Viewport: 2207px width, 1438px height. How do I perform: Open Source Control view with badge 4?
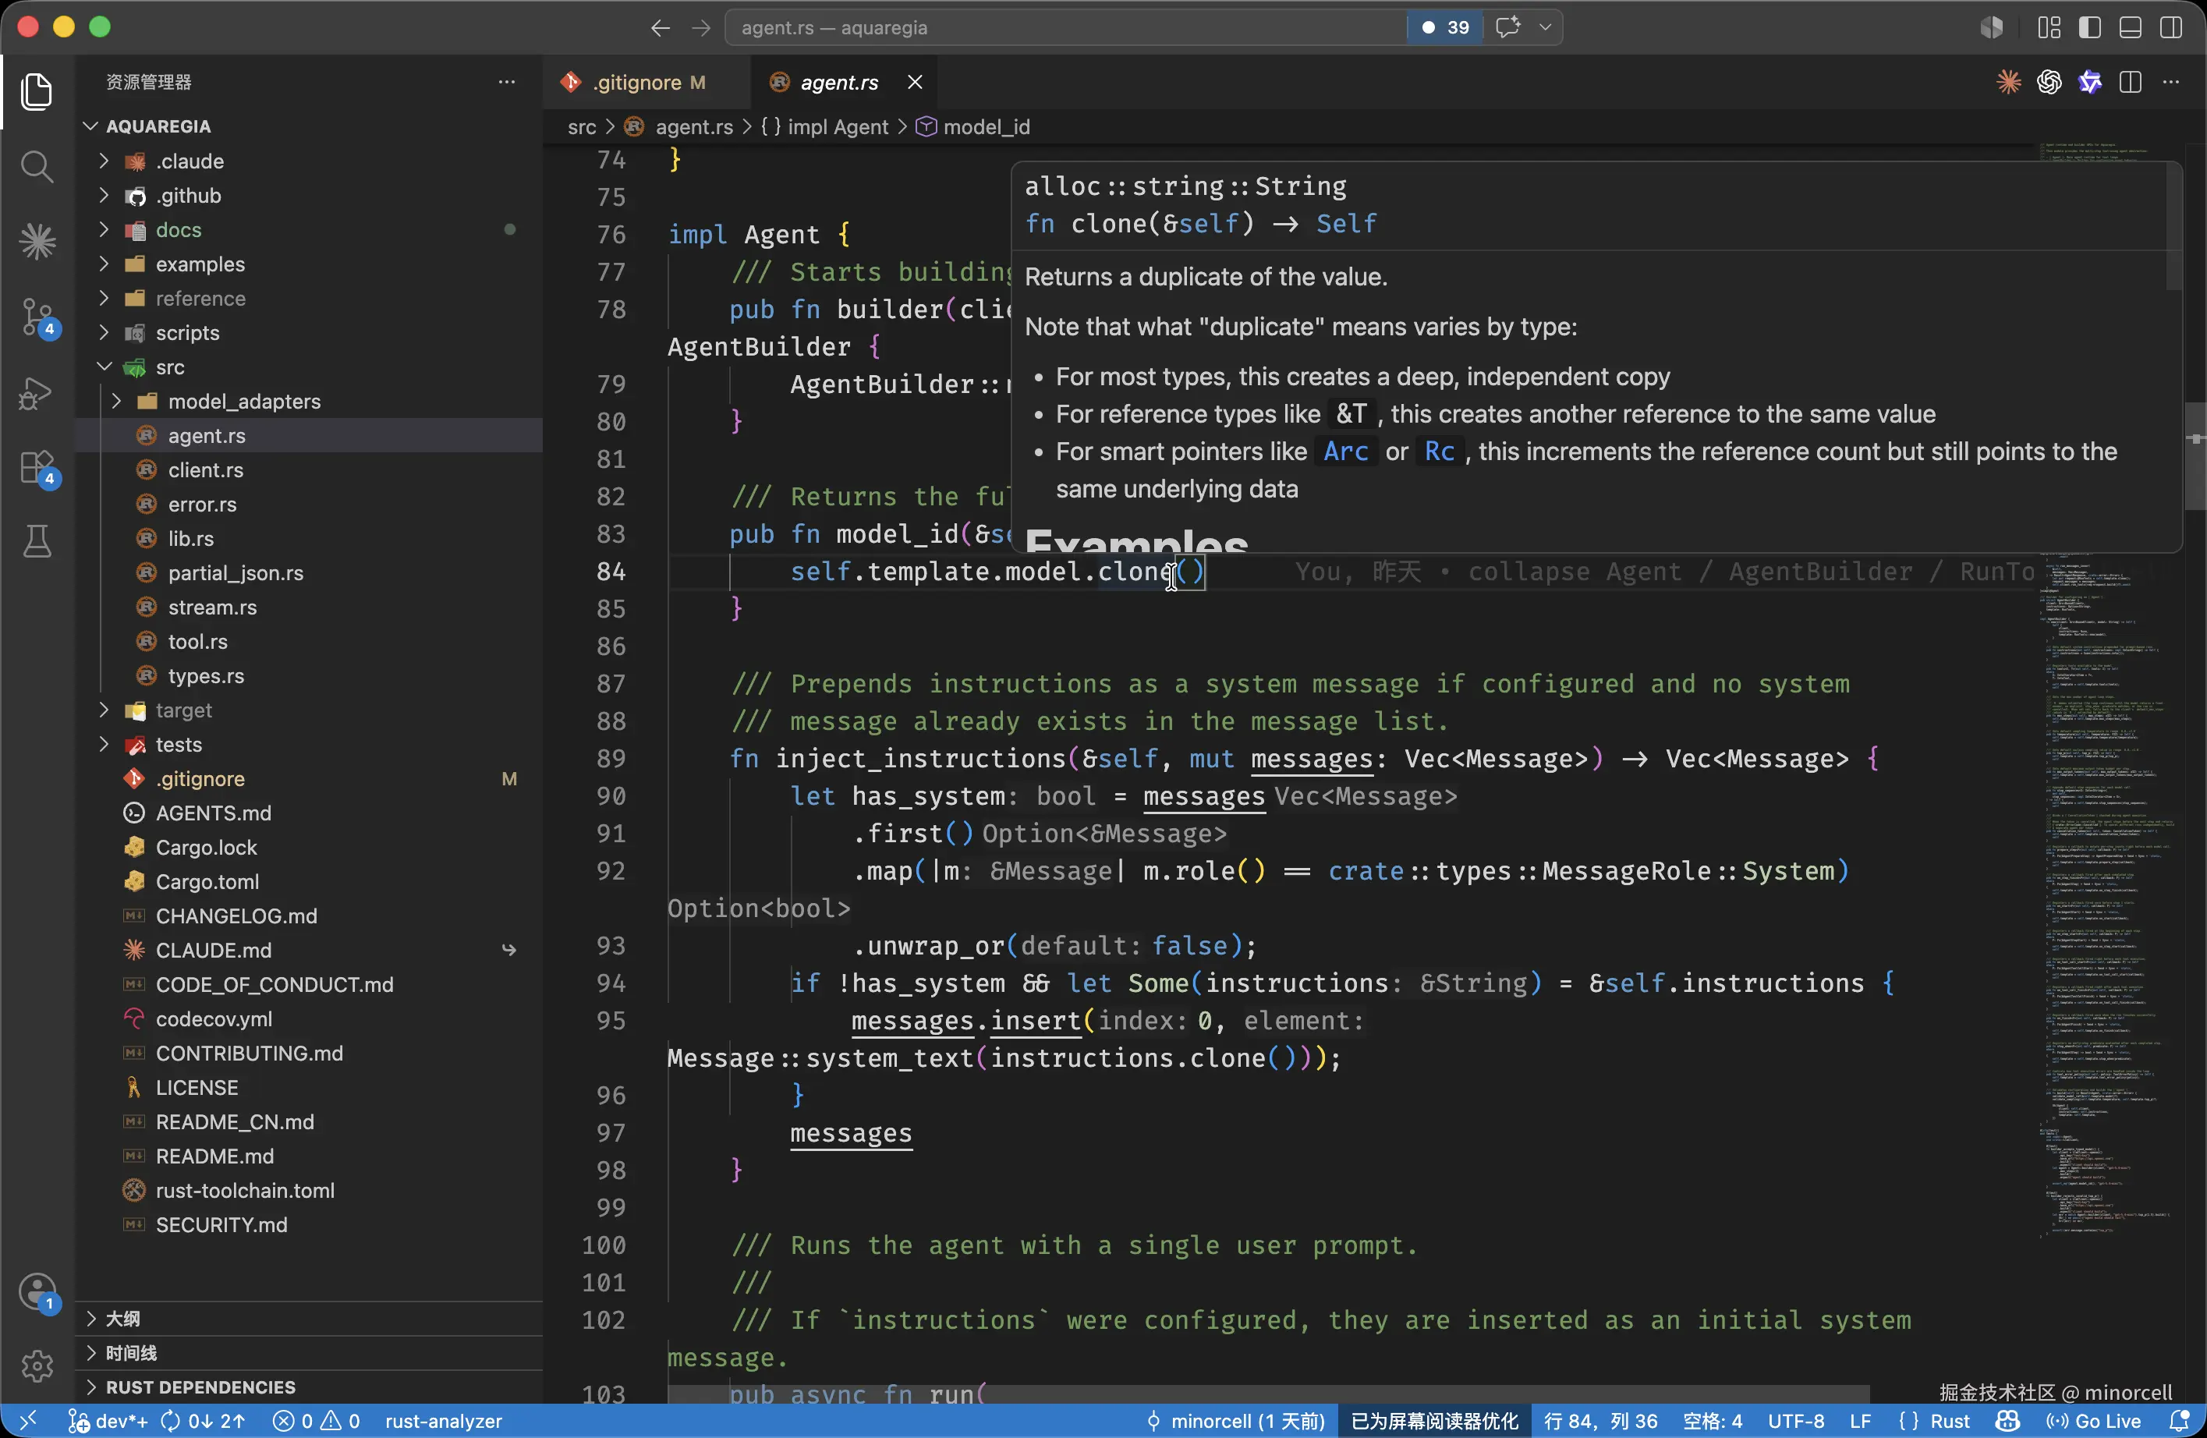[37, 317]
